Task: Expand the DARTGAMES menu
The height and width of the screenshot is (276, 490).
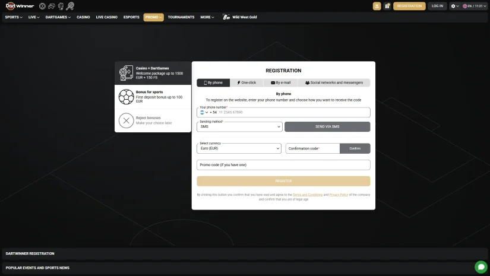Action: click(58, 17)
